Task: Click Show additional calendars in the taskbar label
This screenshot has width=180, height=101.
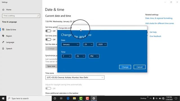Action: pos(62,93)
